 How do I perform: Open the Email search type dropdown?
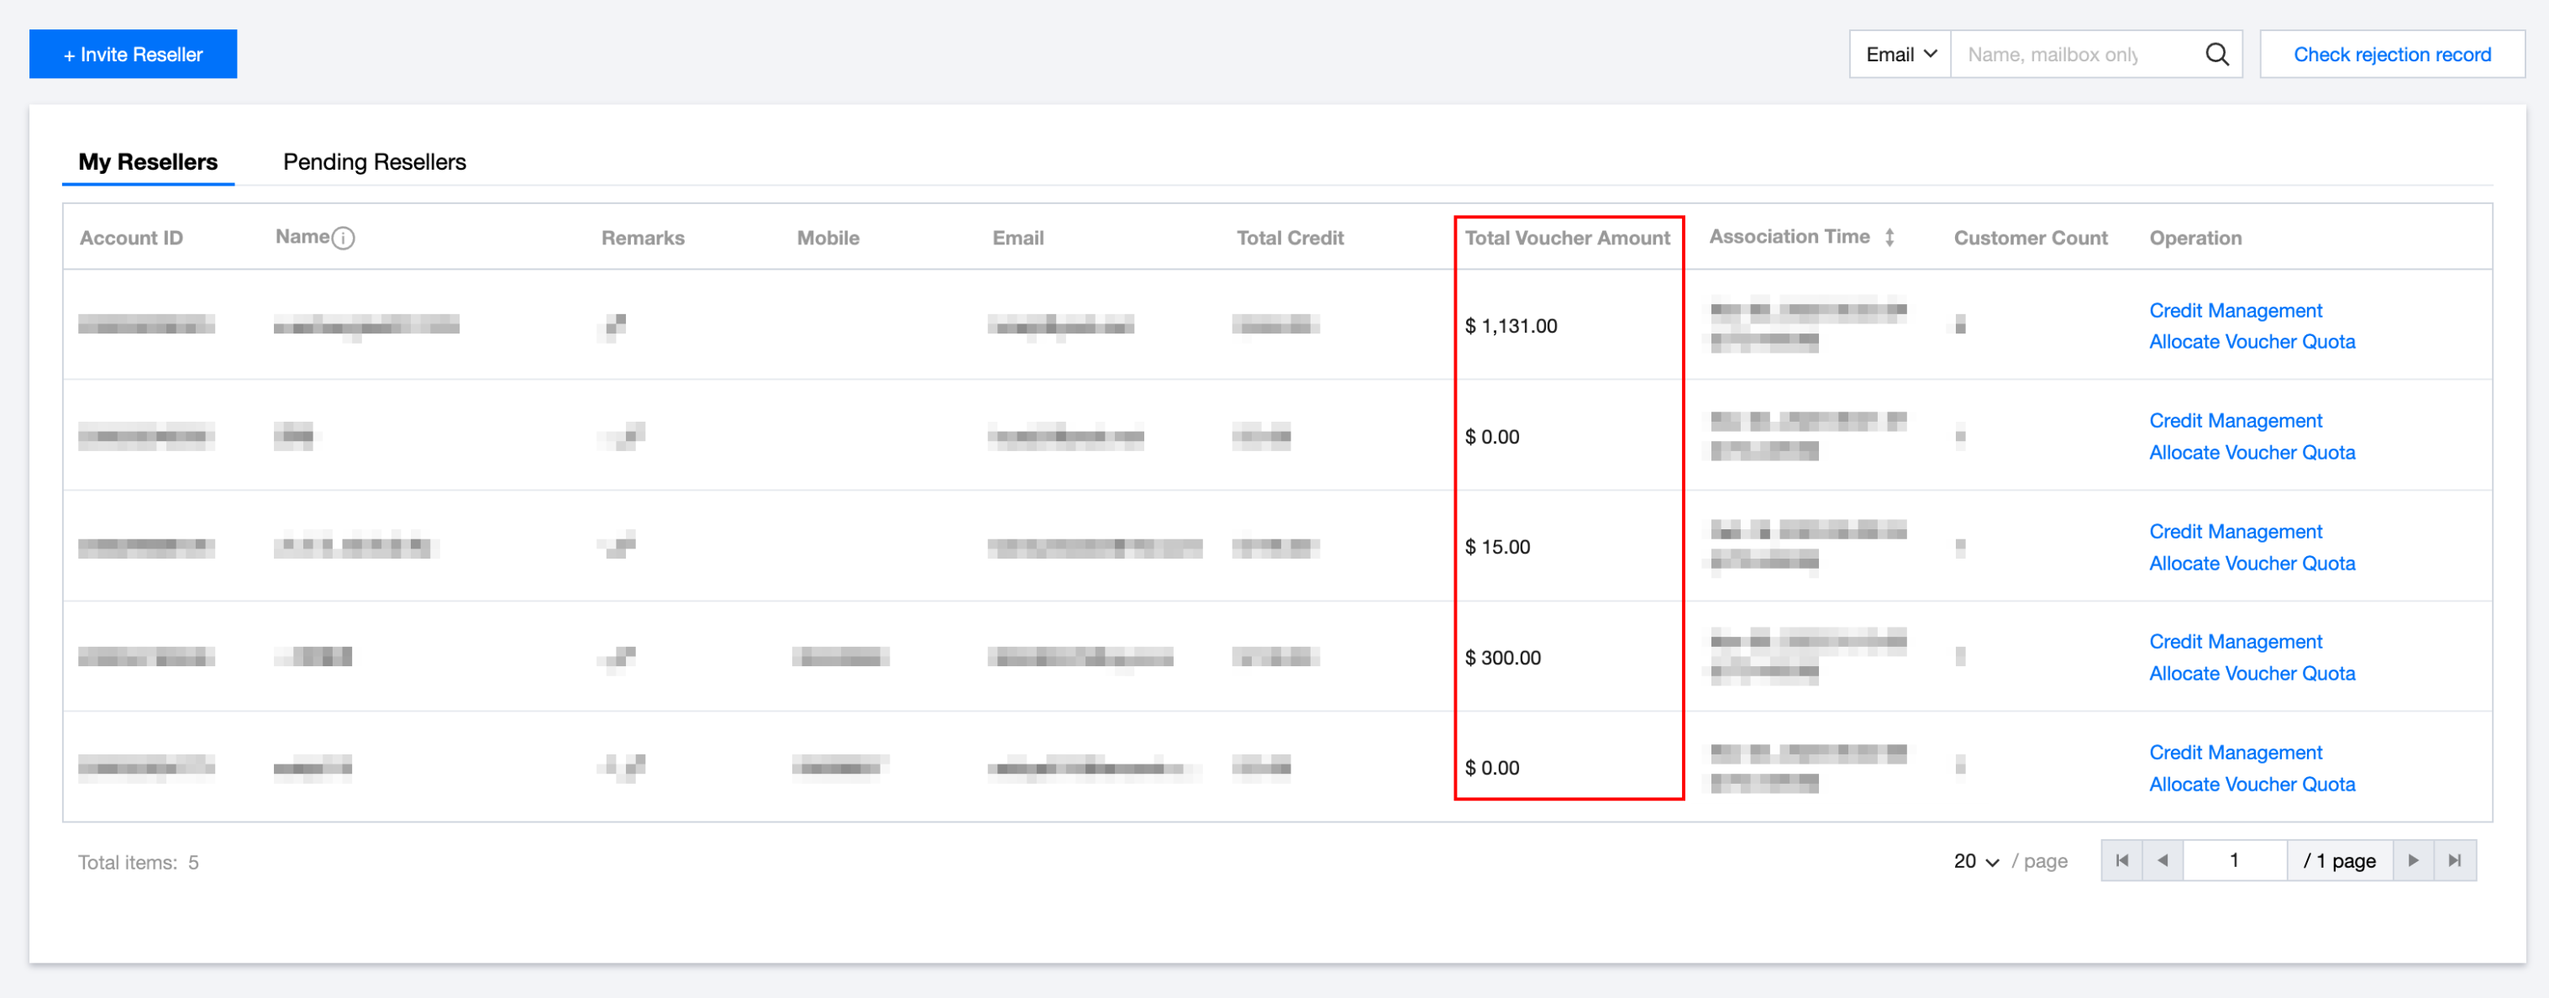1900,55
